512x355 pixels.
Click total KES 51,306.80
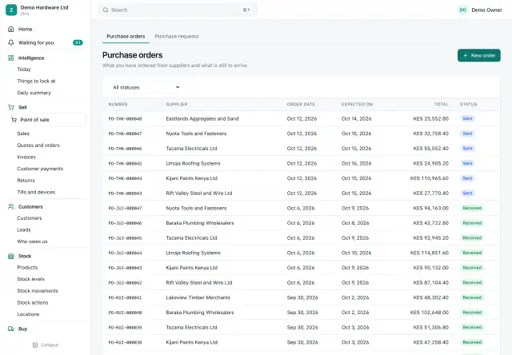(430, 327)
